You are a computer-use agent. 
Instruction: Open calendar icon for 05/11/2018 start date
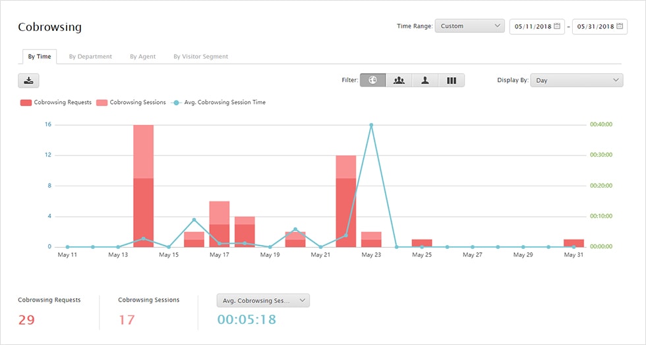click(x=557, y=26)
